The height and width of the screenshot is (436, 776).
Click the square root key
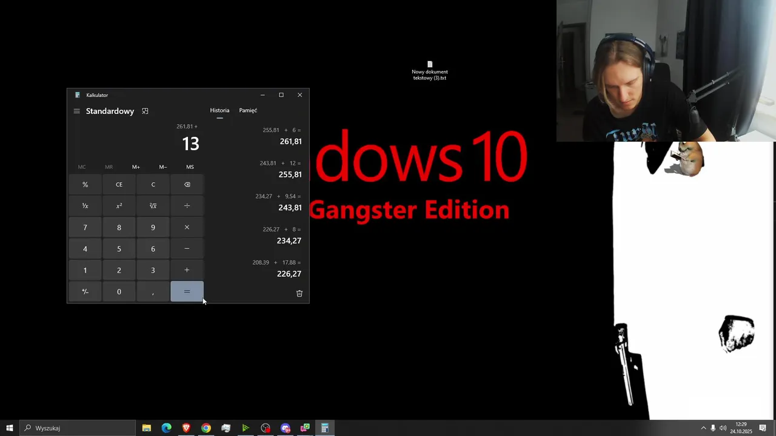click(153, 206)
